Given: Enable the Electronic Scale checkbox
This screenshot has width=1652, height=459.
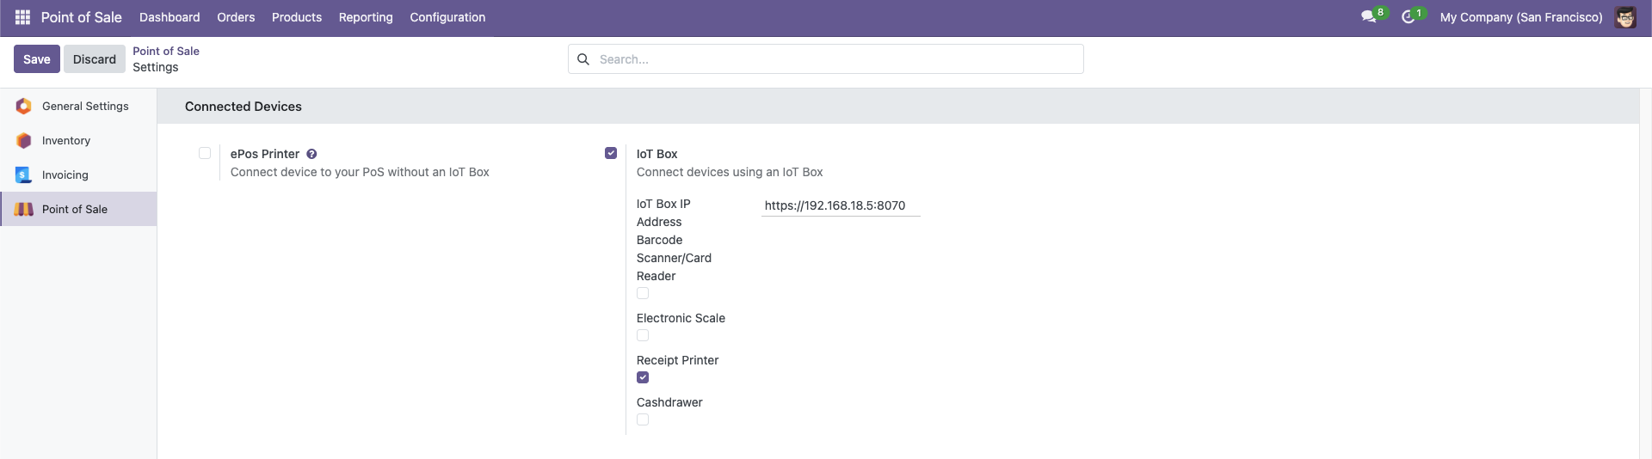Looking at the screenshot, I should (x=643, y=335).
